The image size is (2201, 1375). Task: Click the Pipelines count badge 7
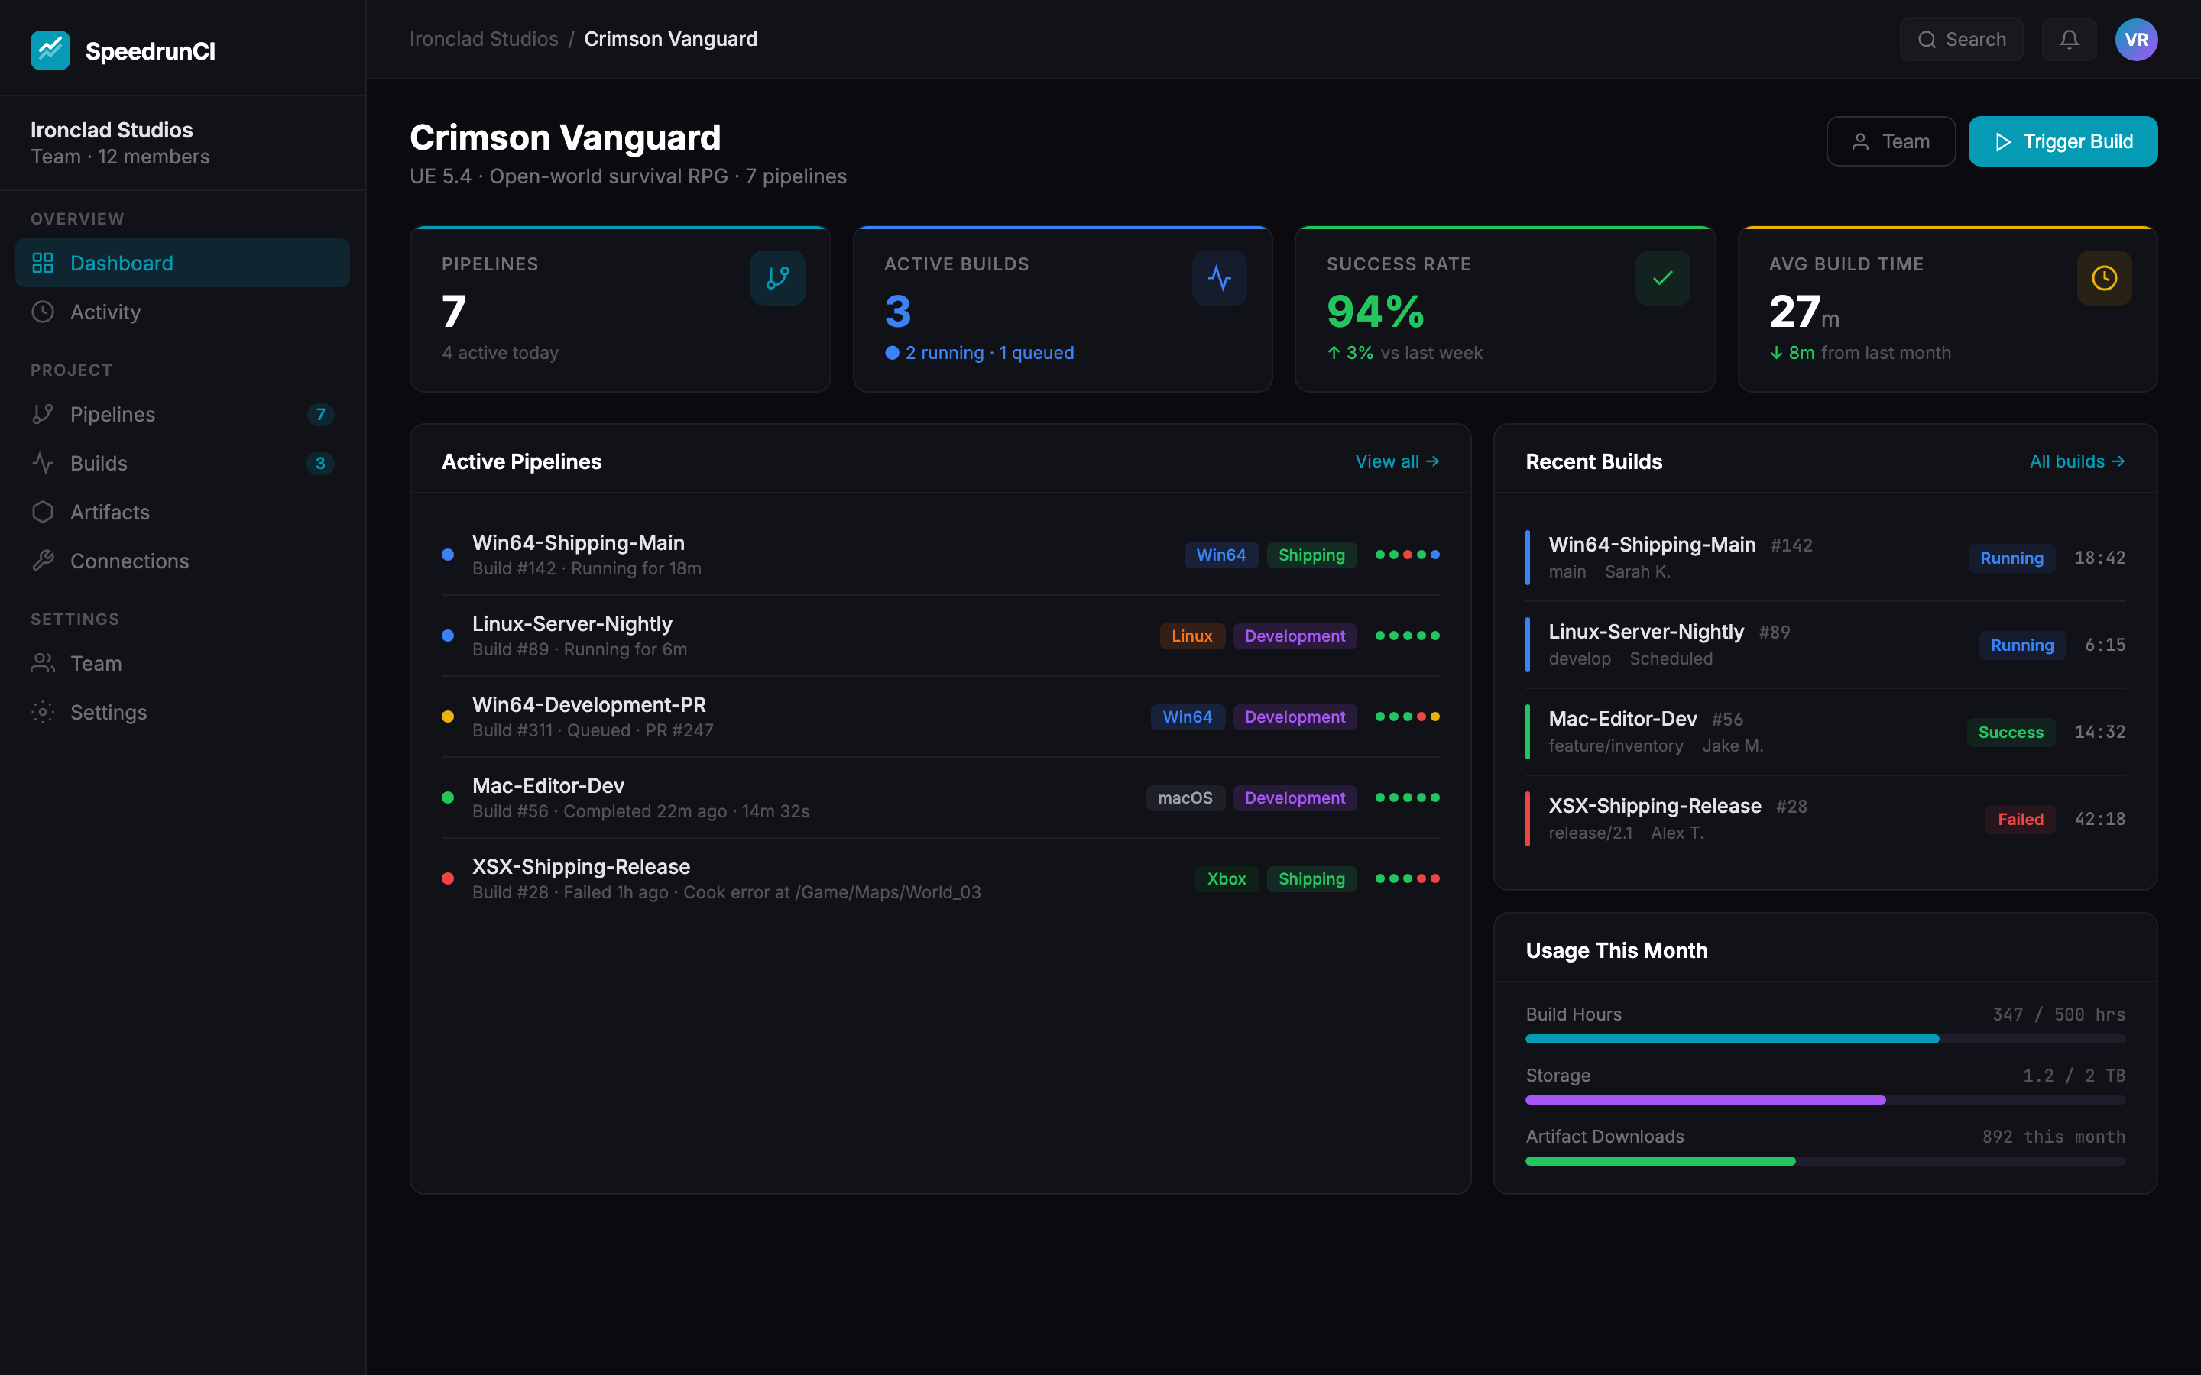click(320, 415)
